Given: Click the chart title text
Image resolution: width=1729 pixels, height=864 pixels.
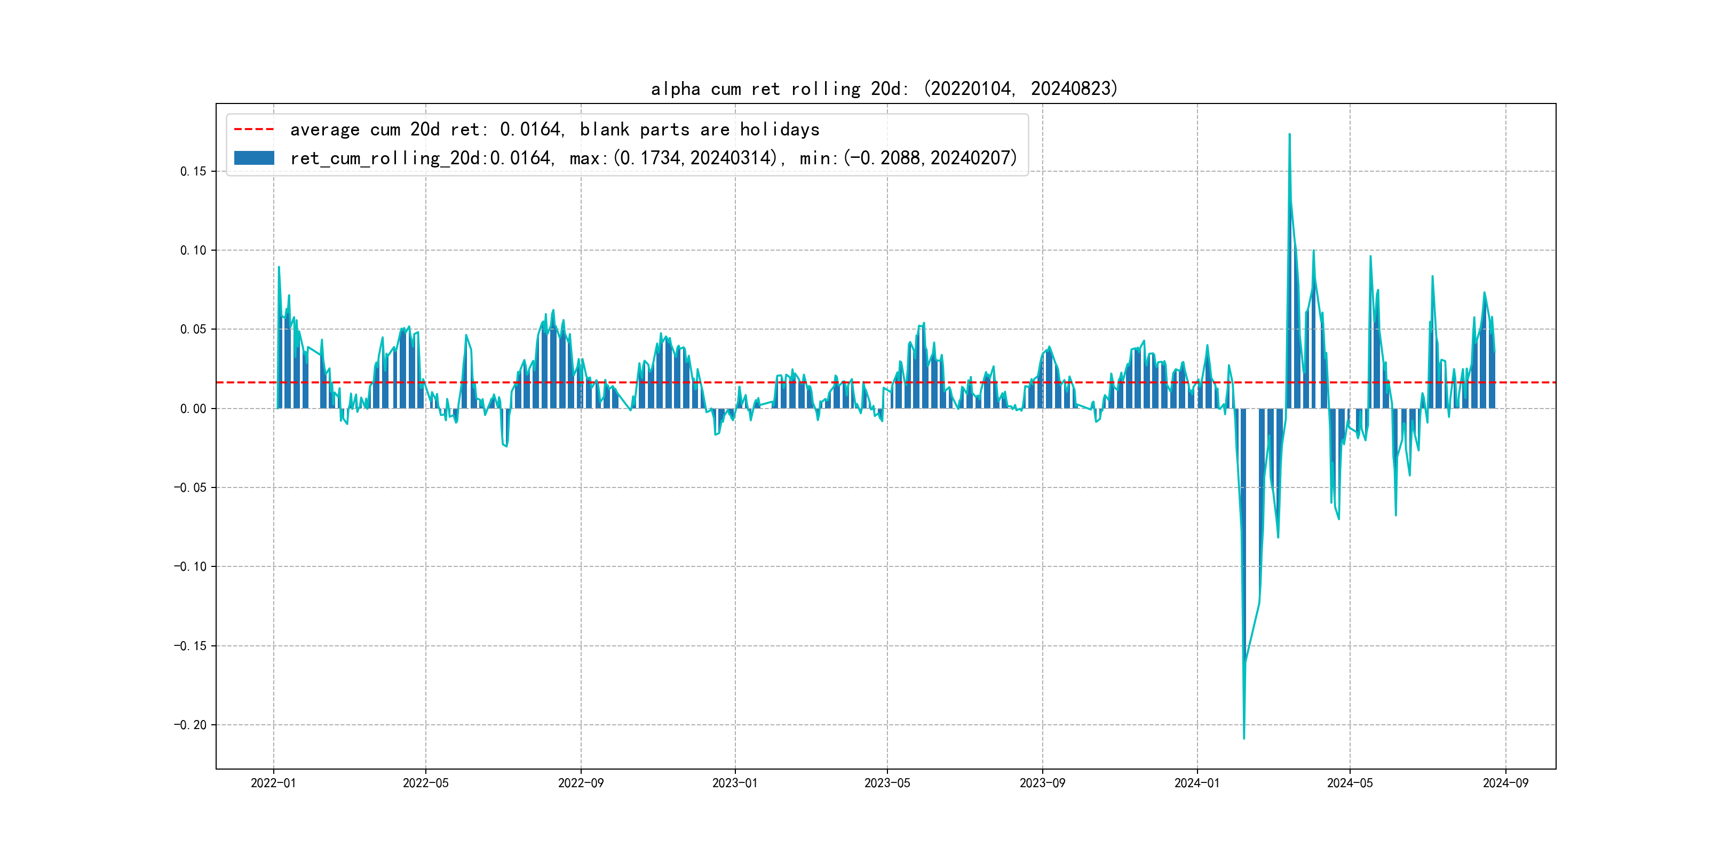Looking at the screenshot, I should pyautogui.click(x=884, y=89).
